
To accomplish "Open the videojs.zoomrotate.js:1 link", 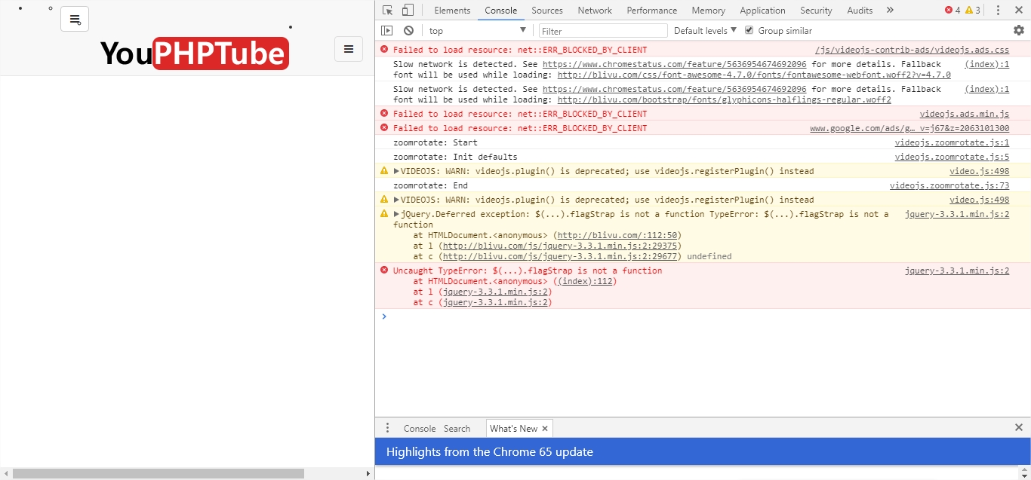I will point(952,142).
